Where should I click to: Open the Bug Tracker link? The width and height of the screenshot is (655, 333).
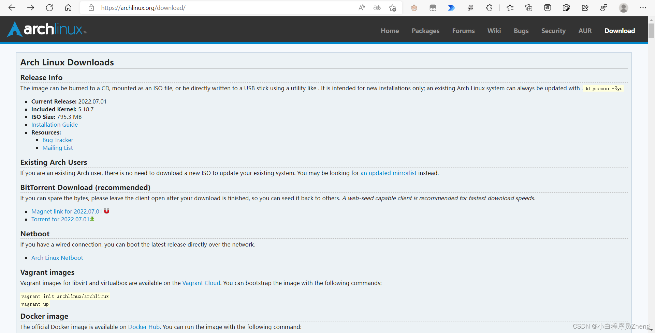[58, 140]
